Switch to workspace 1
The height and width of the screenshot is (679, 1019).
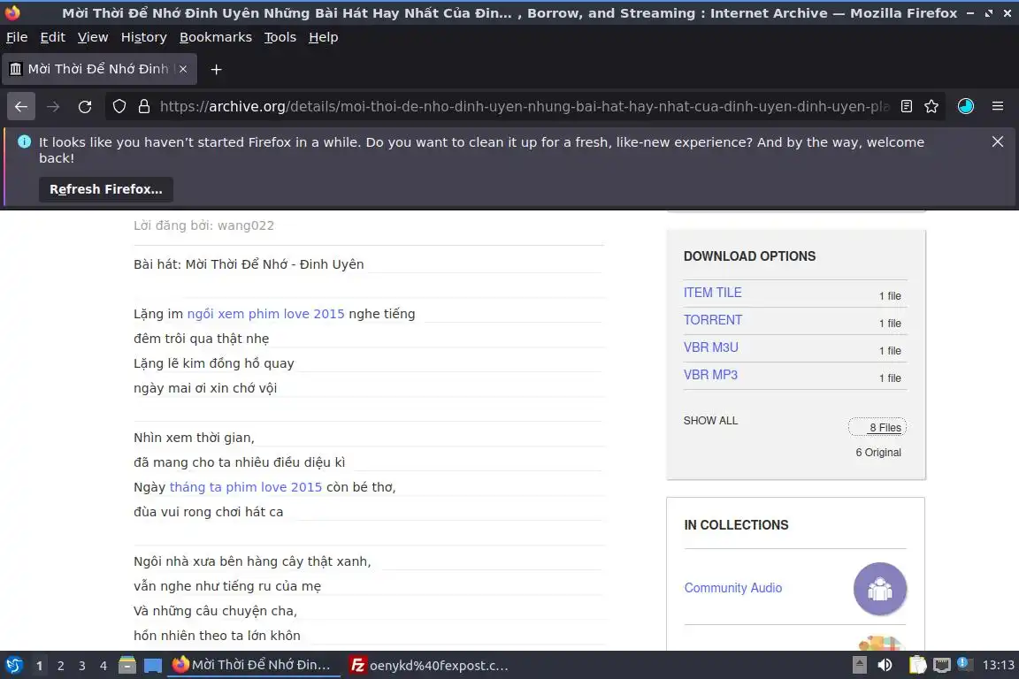(x=40, y=666)
